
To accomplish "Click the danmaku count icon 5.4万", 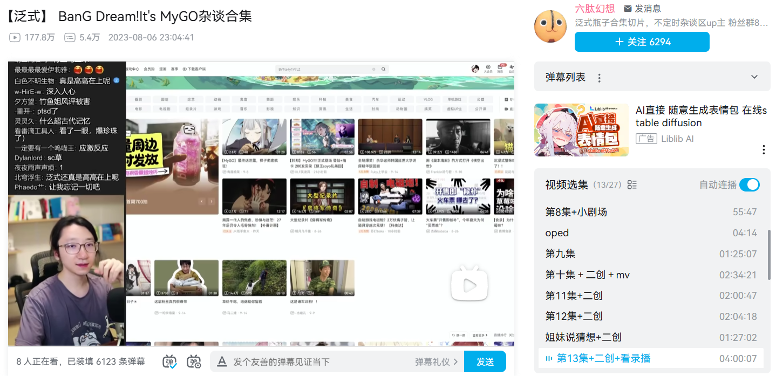I will [70, 37].
